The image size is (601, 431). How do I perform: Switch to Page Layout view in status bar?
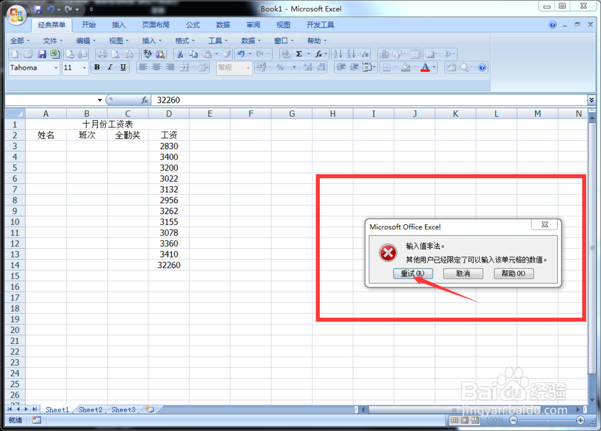pyautogui.click(x=465, y=420)
